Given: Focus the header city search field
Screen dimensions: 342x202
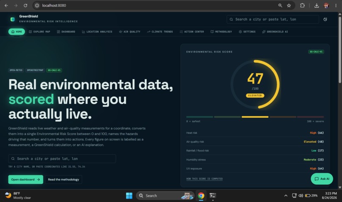Looking at the screenshot, I should tap(273, 19).
